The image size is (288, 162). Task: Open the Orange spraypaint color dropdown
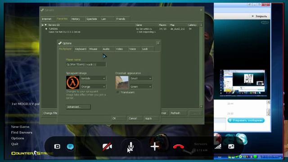coord(93,86)
